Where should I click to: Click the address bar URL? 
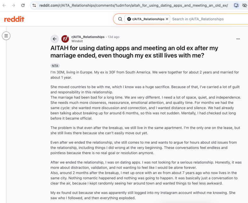(133, 5)
